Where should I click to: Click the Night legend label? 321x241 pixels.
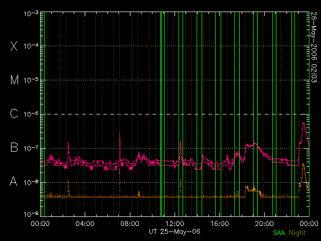click(x=297, y=233)
